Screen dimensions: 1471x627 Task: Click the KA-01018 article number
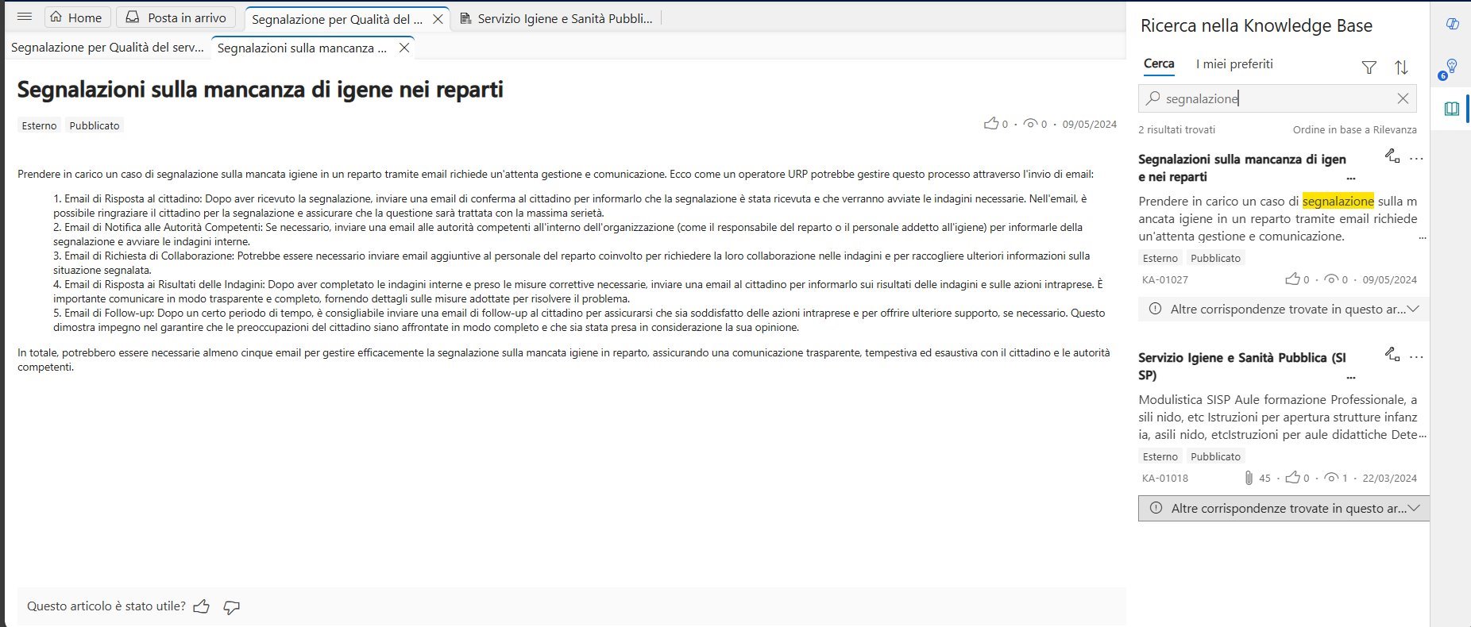[x=1165, y=478]
